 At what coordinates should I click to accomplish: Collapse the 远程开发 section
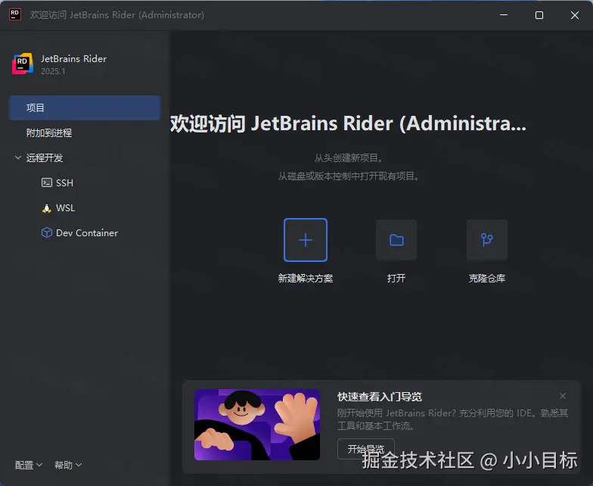18,157
